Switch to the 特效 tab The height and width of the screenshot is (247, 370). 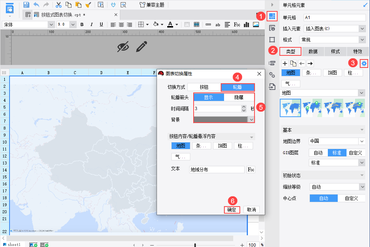[x=358, y=51]
